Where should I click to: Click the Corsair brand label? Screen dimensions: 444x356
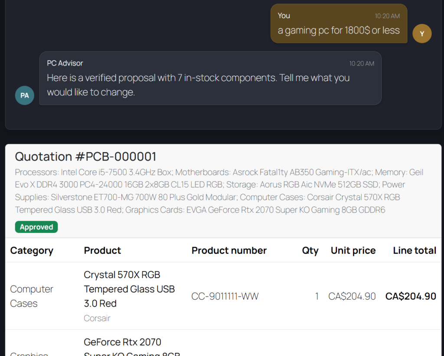pyautogui.click(x=97, y=318)
